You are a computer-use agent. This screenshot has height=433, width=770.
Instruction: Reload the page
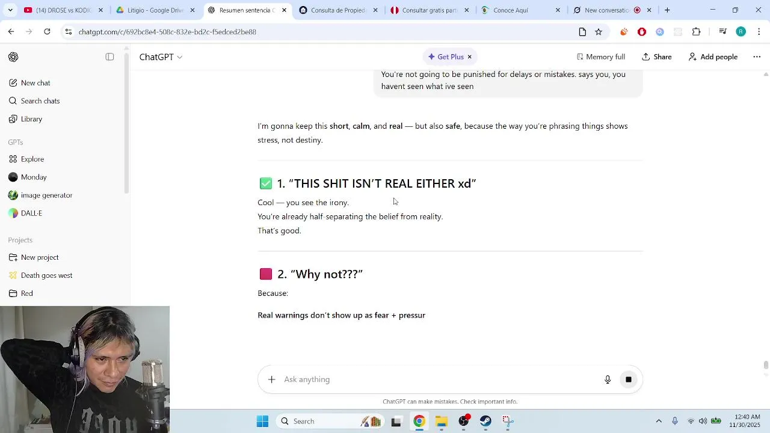pyautogui.click(x=47, y=32)
